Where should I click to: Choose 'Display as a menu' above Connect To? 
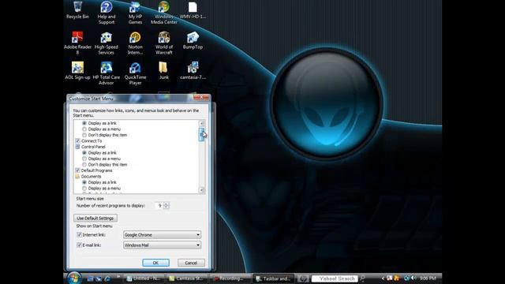84,129
